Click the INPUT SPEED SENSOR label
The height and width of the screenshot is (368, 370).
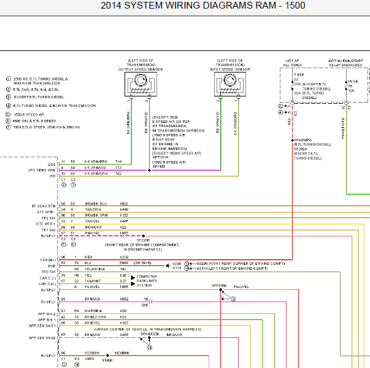230,69
